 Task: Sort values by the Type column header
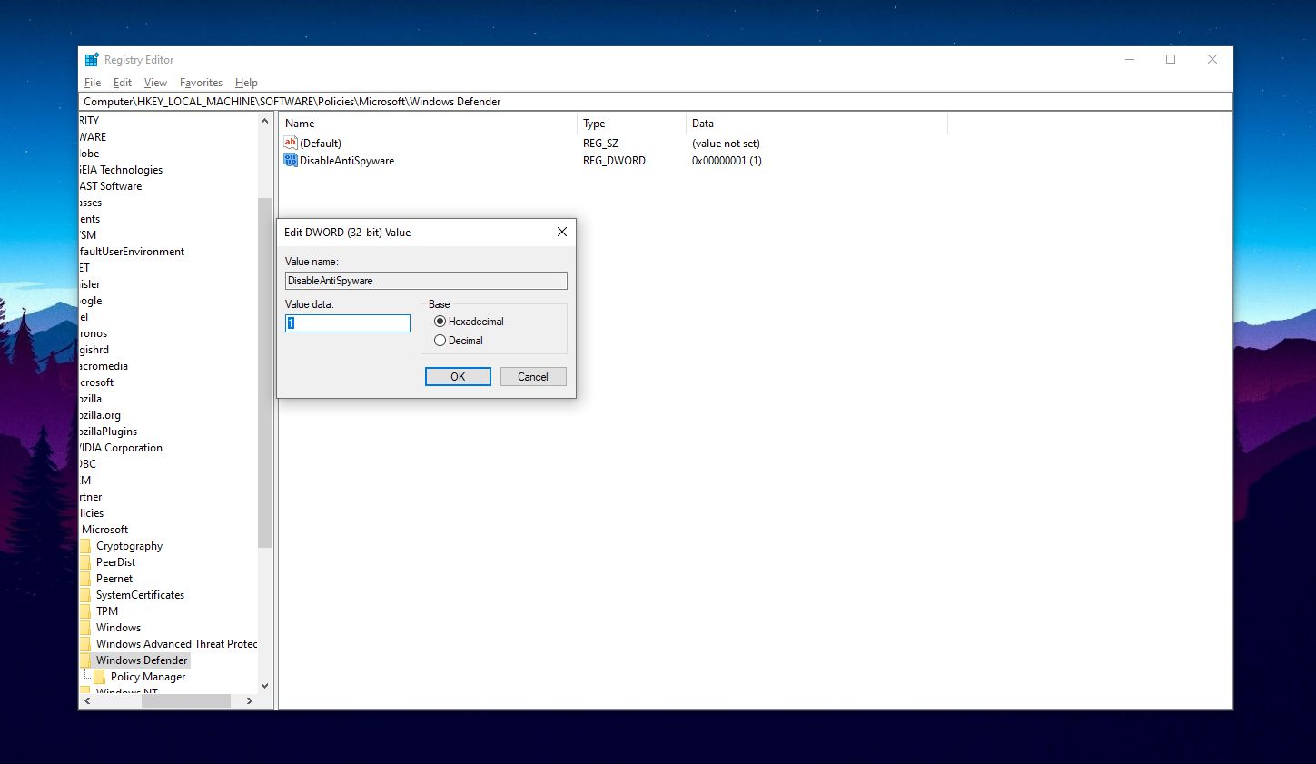631,124
